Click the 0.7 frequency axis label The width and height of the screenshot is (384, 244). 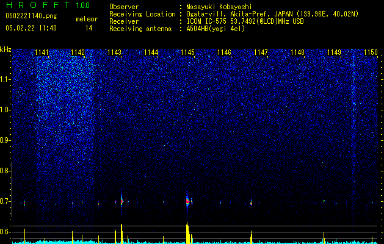[x=5, y=201]
